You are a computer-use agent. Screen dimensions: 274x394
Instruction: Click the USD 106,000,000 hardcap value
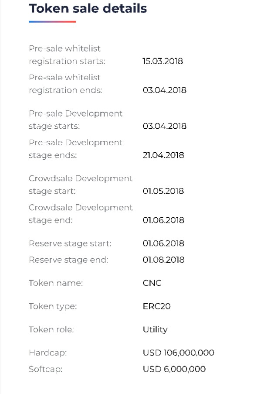(x=178, y=353)
